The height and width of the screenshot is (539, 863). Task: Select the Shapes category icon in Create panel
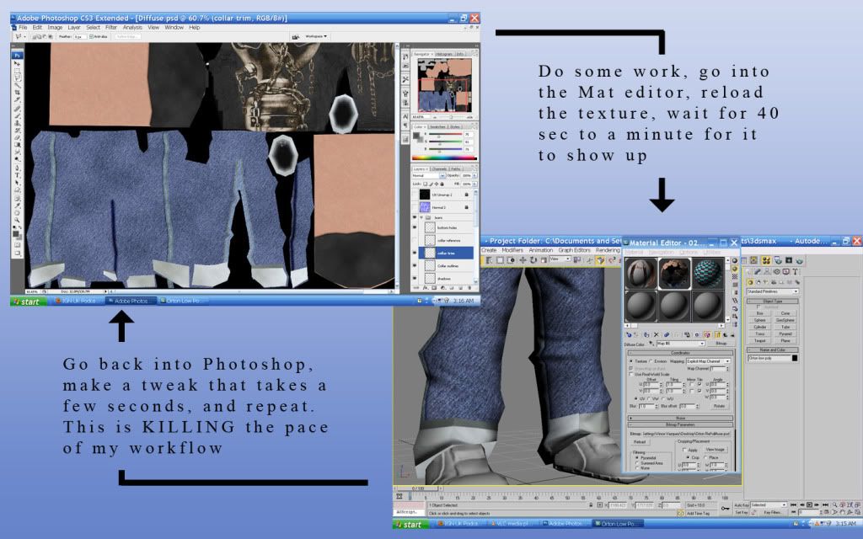(x=758, y=283)
